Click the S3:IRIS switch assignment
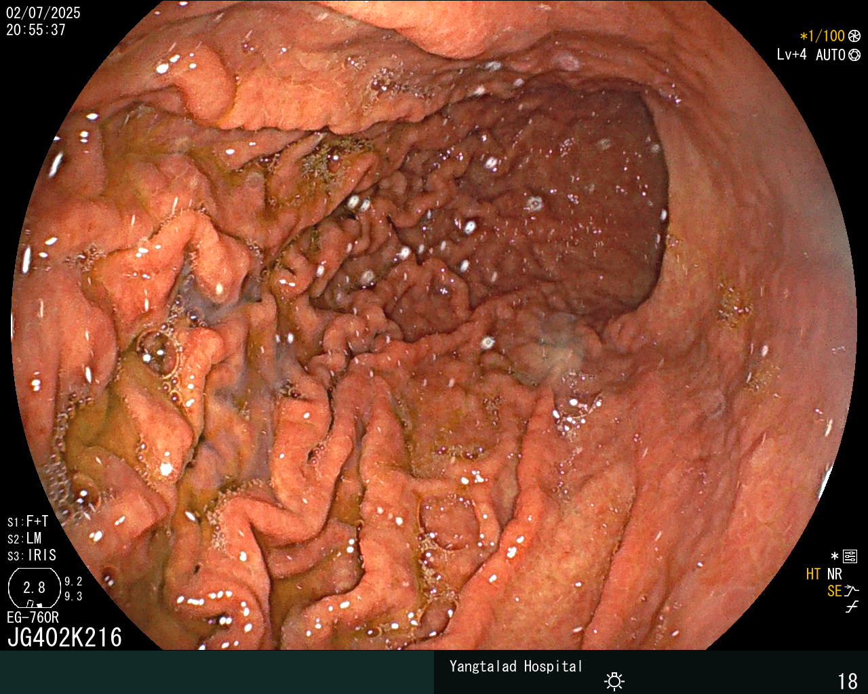868x694 pixels. click(x=32, y=555)
